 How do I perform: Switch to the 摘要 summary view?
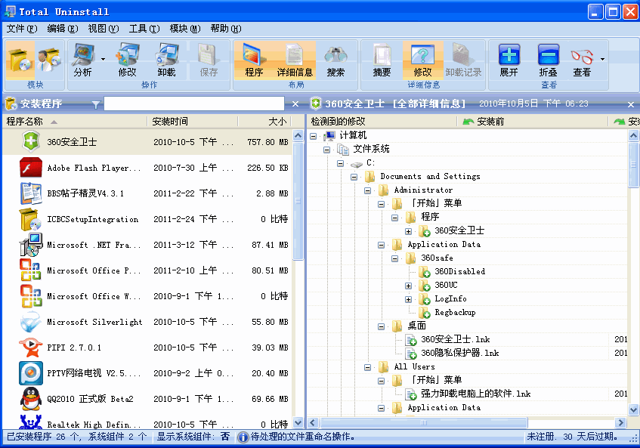[x=382, y=60]
